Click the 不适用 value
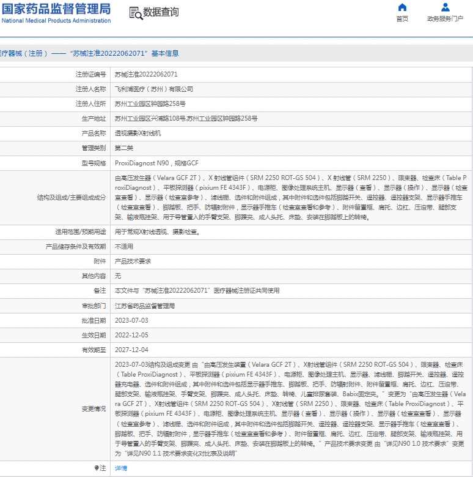Screen dimensions: 473x477 124,247
